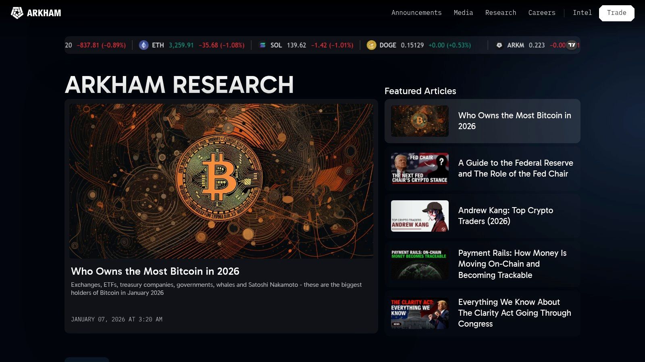Click the Dogecoin DOGE coin icon

pyautogui.click(x=371, y=45)
